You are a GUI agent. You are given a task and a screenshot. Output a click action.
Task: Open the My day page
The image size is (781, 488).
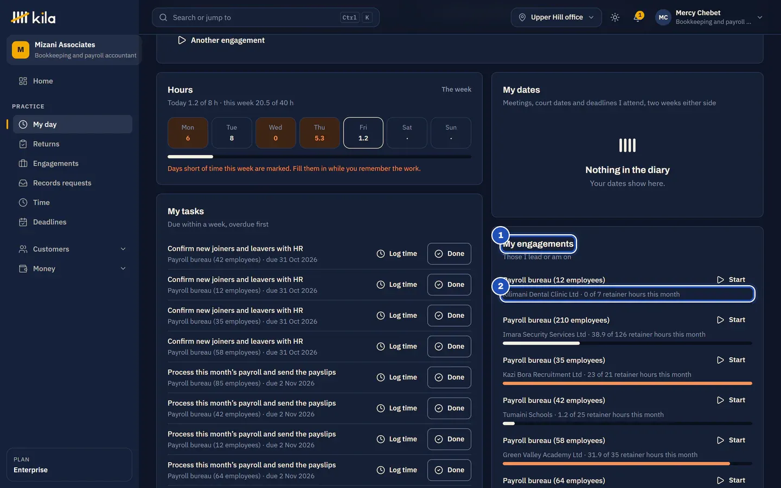73,124
